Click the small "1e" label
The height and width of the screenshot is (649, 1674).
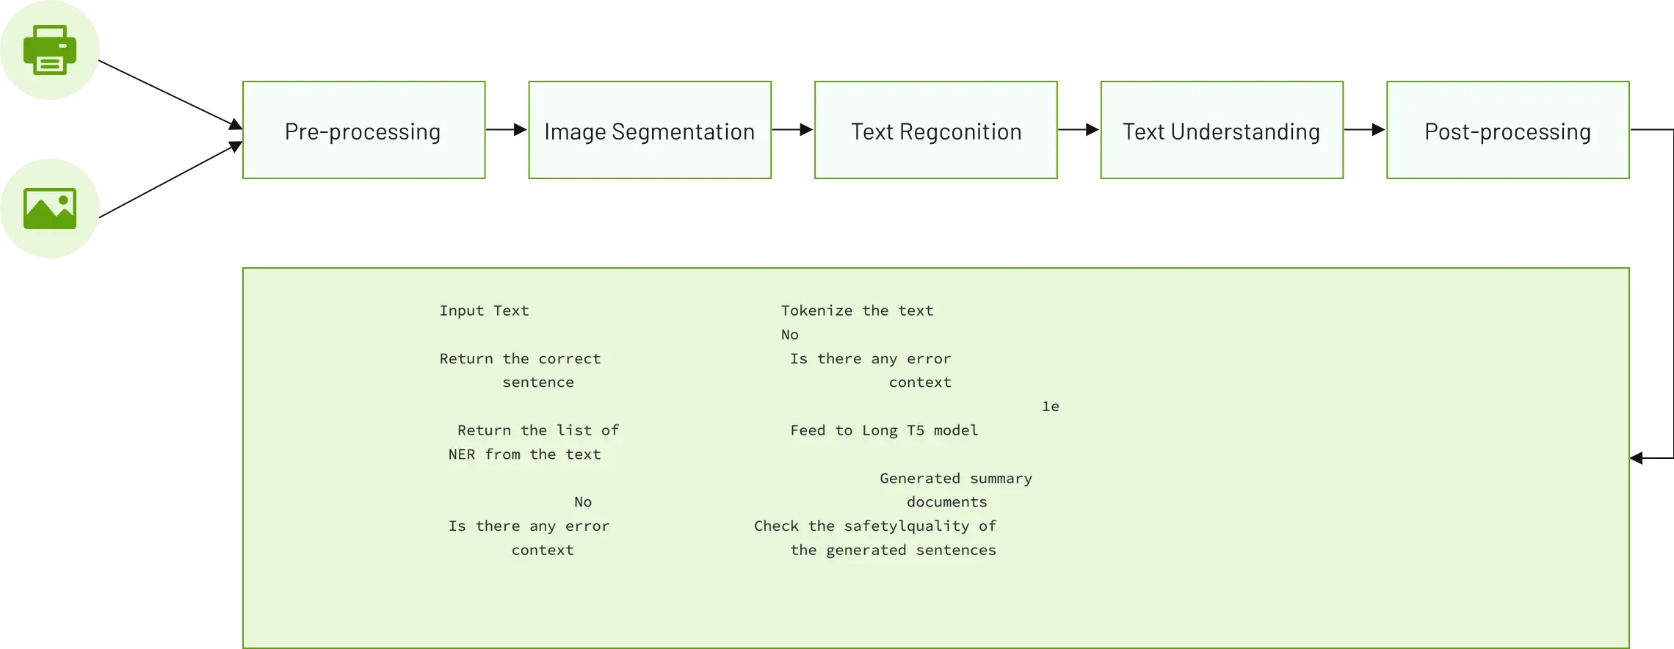(x=1050, y=407)
